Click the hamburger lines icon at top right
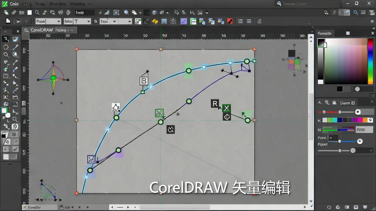The height and width of the screenshot is (211, 376). pyautogui.click(x=363, y=12)
